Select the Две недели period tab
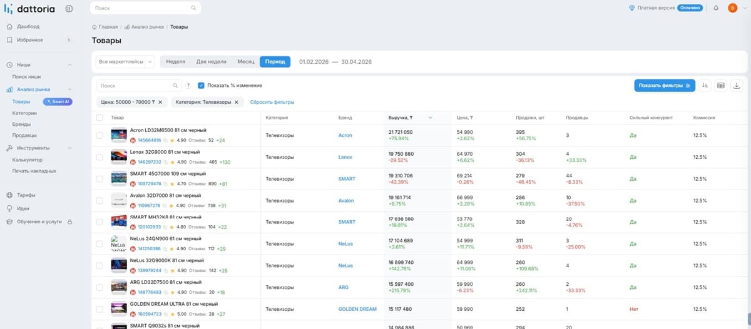Image resolution: width=751 pixels, height=329 pixels. pos(212,62)
